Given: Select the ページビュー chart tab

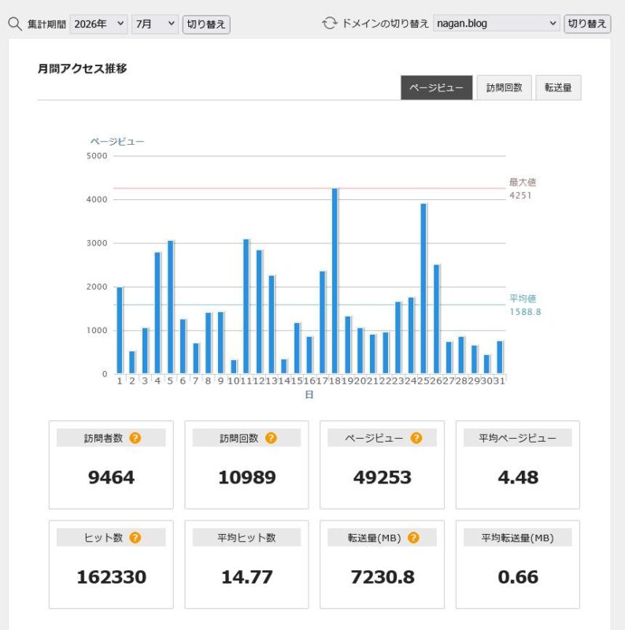Looking at the screenshot, I should pos(436,87).
